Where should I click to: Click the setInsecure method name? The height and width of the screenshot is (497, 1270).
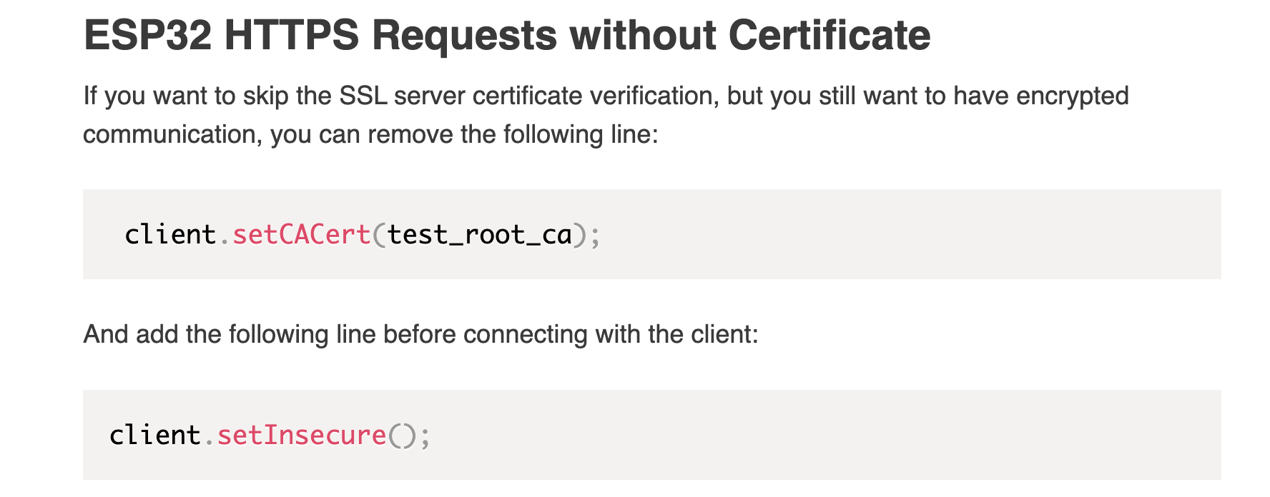[x=301, y=435]
